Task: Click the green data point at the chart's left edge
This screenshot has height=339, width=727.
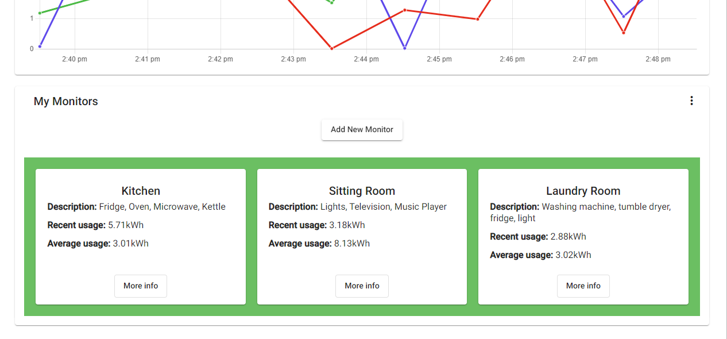Action: (x=40, y=13)
